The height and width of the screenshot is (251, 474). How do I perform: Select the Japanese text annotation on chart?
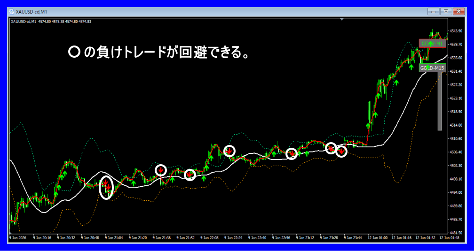[x=158, y=53]
